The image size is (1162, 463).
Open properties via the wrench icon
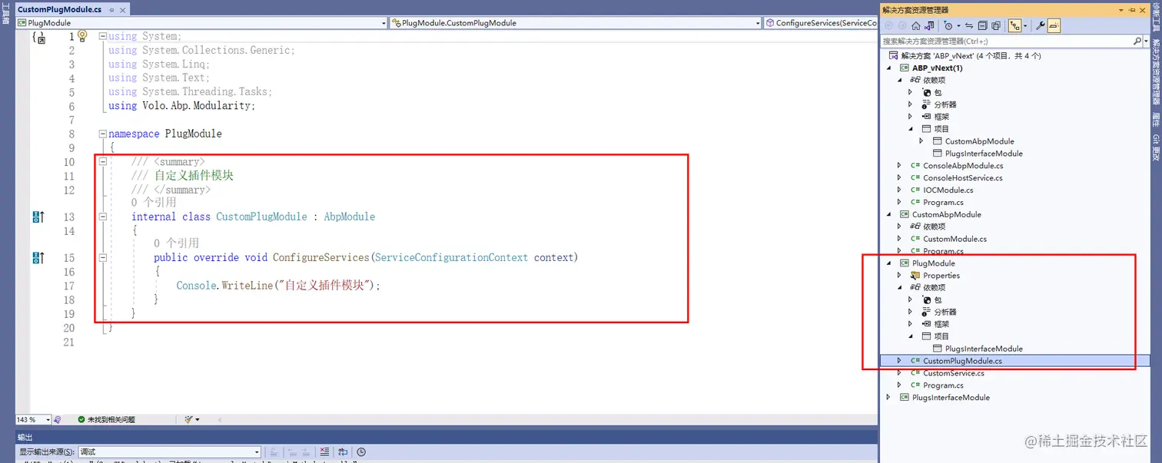(x=1041, y=26)
